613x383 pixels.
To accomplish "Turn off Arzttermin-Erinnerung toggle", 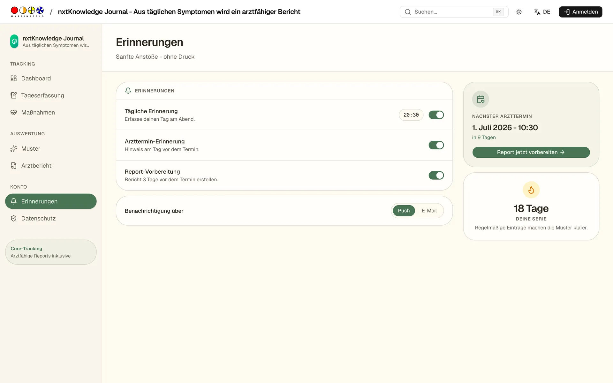I will click(x=436, y=145).
